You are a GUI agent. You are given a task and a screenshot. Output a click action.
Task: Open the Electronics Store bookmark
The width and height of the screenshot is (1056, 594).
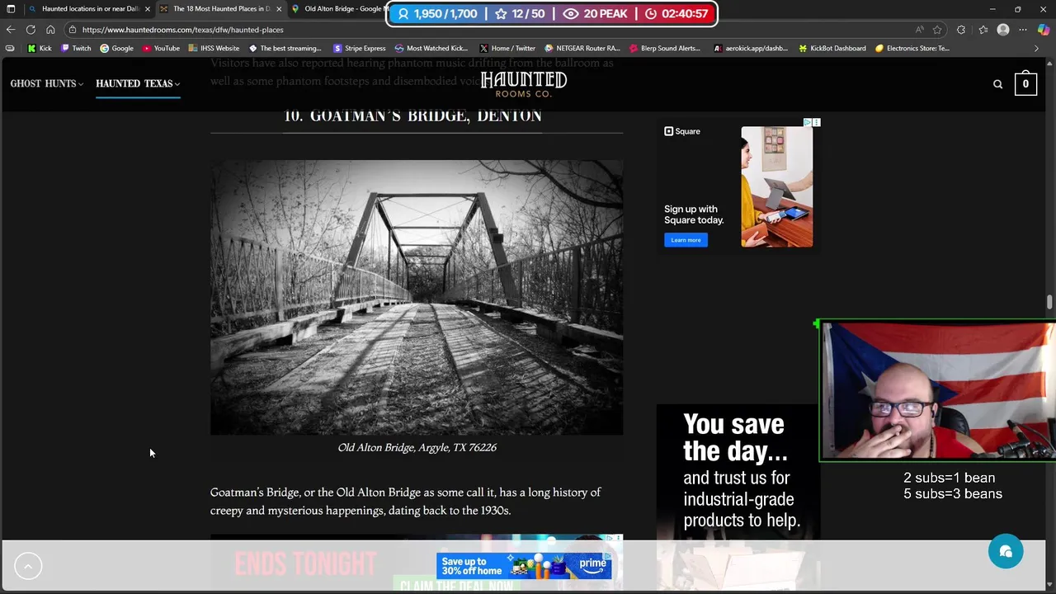point(912,48)
